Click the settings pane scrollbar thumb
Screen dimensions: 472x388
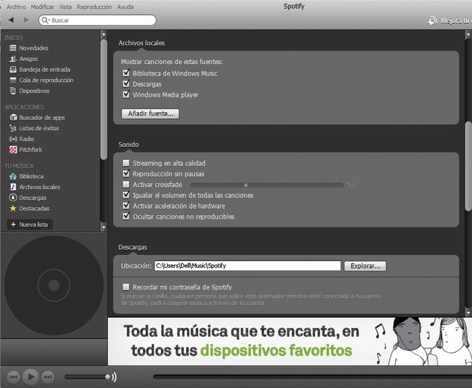coord(469,166)
